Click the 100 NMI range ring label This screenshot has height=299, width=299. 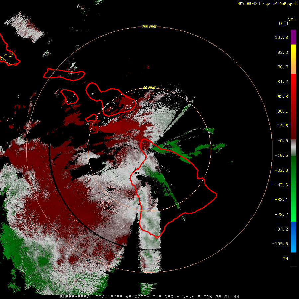tap(149, 26)
